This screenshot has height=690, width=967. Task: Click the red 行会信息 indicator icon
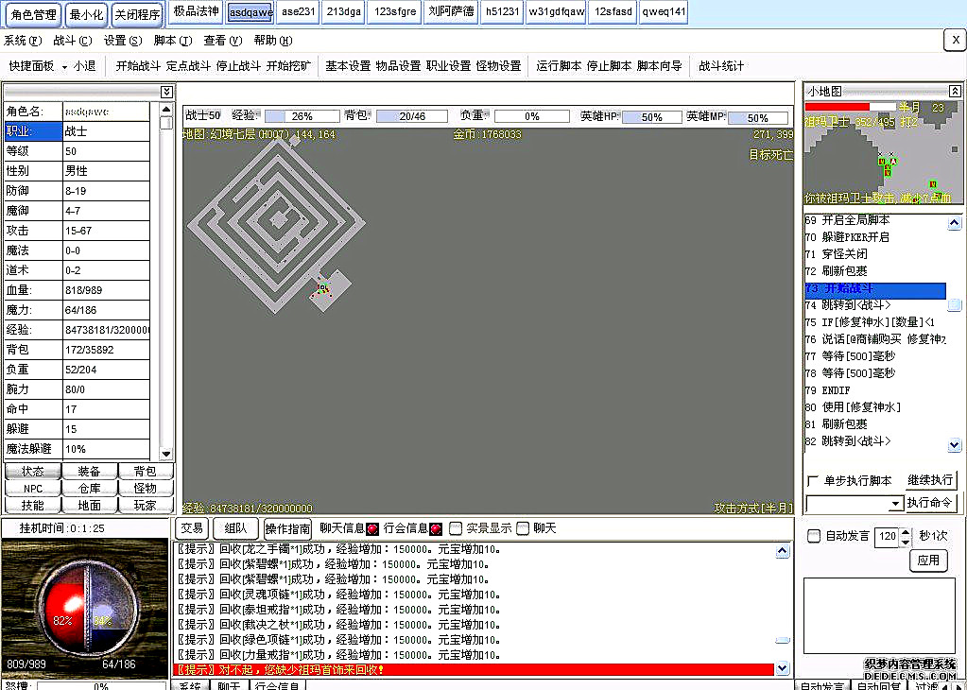436,529
